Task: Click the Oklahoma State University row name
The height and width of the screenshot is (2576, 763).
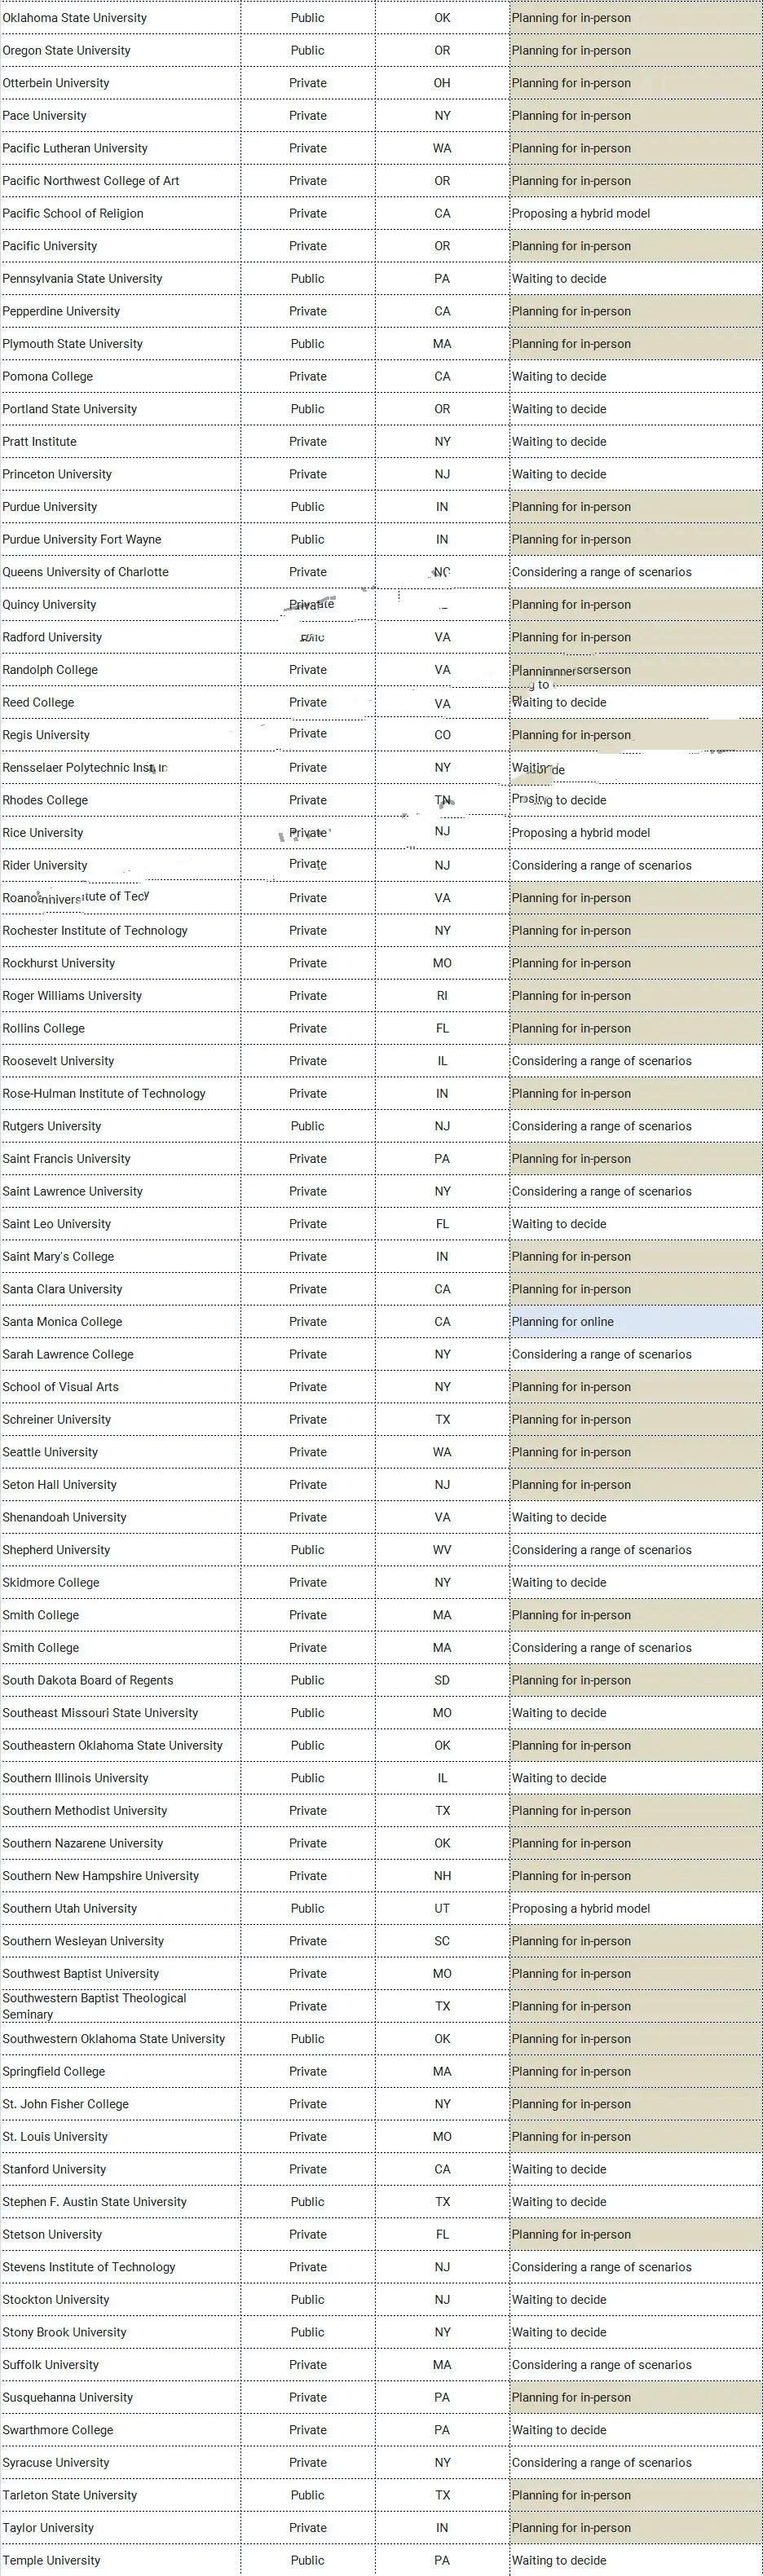Action: click(x=75, y=18)
